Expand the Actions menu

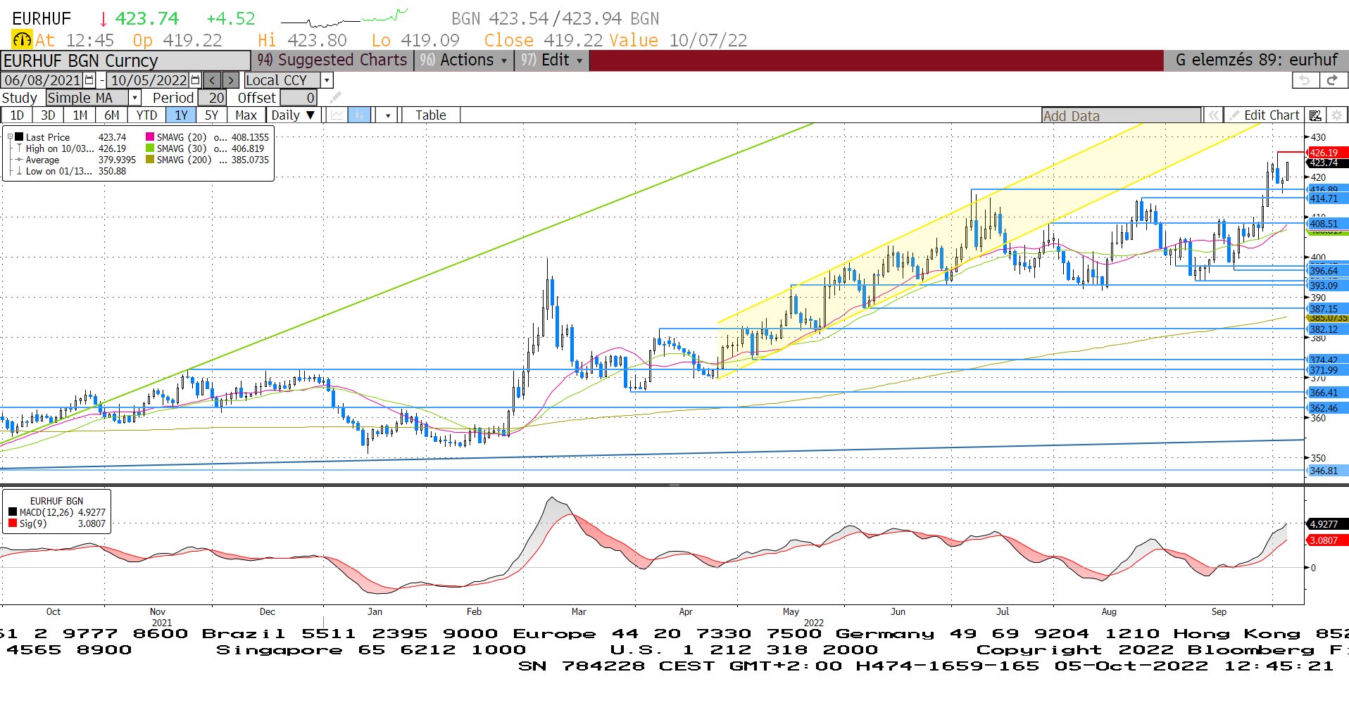[x=463, y=61]
